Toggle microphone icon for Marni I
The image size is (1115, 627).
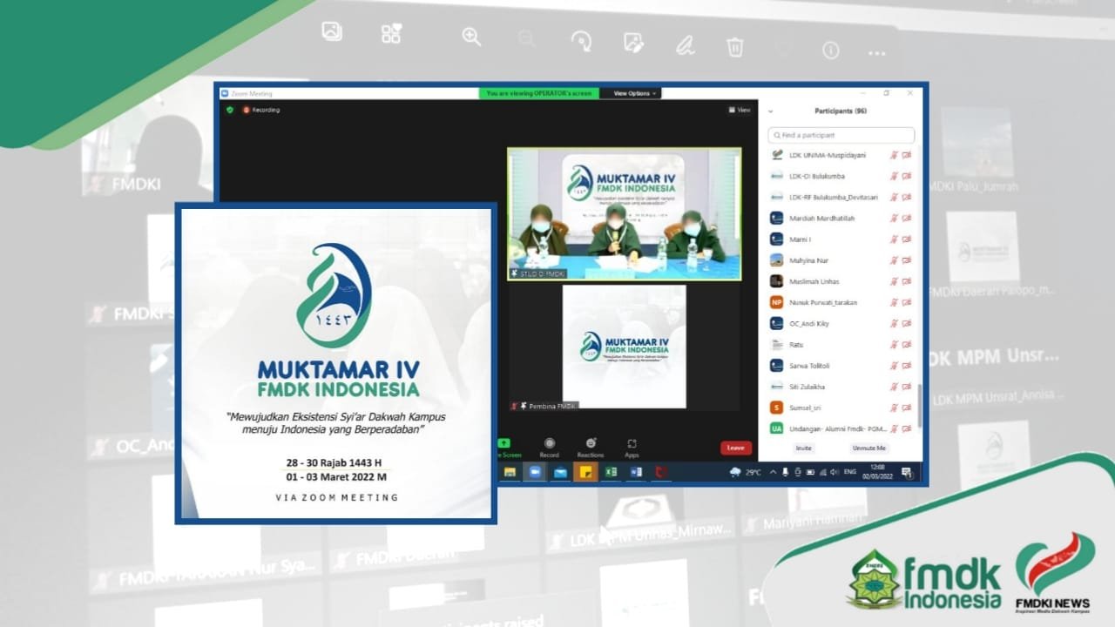894,239
